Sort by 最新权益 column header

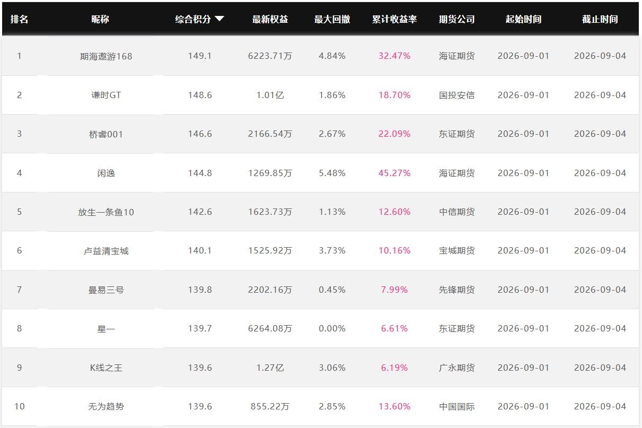270,19
